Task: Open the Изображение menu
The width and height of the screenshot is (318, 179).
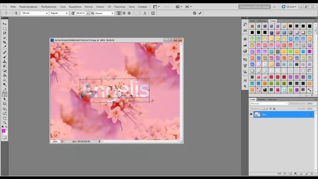Action: coord(49,6)
